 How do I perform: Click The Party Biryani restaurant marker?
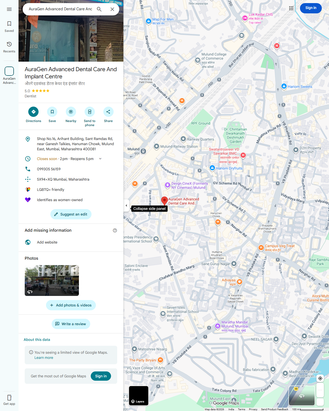click(160, 360)
